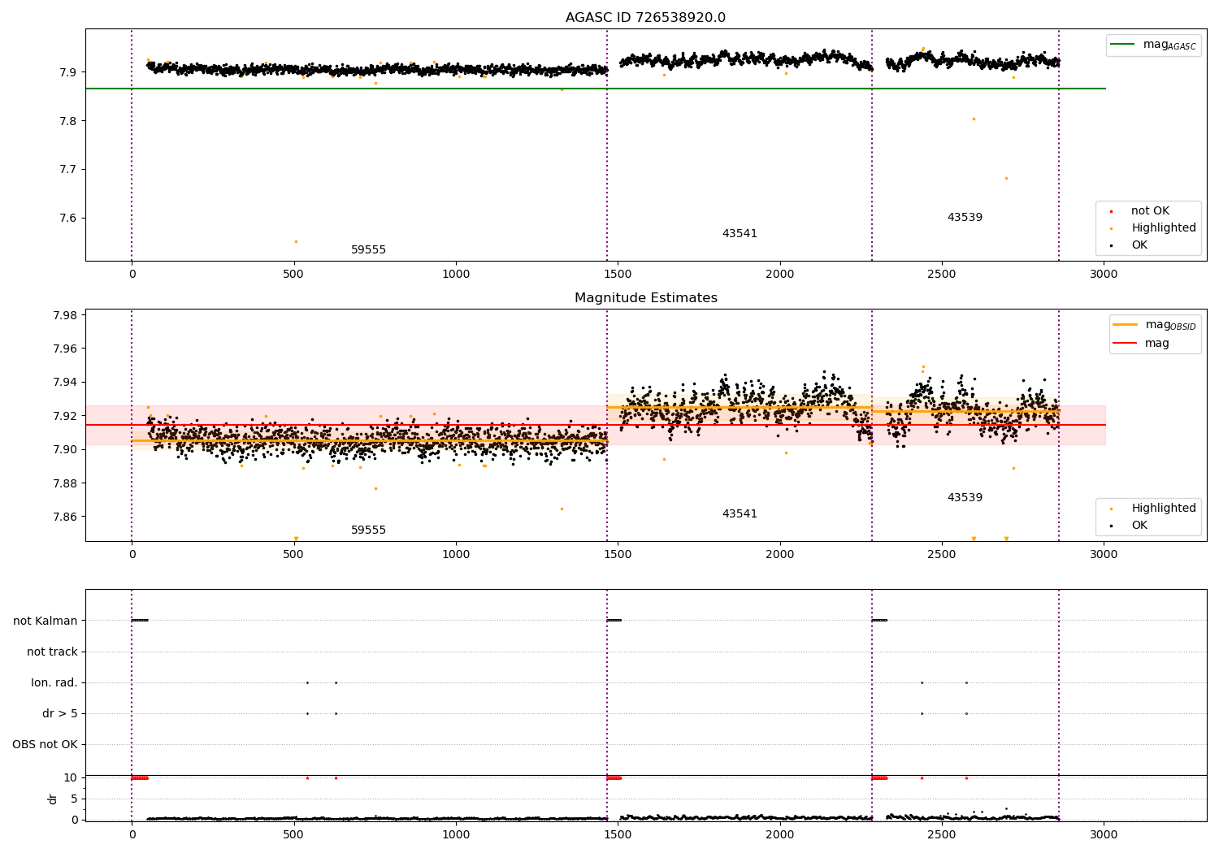The image size is (1219, 853).
Task: Click the 'mag OBSID' legend label
Action: 1170,325
